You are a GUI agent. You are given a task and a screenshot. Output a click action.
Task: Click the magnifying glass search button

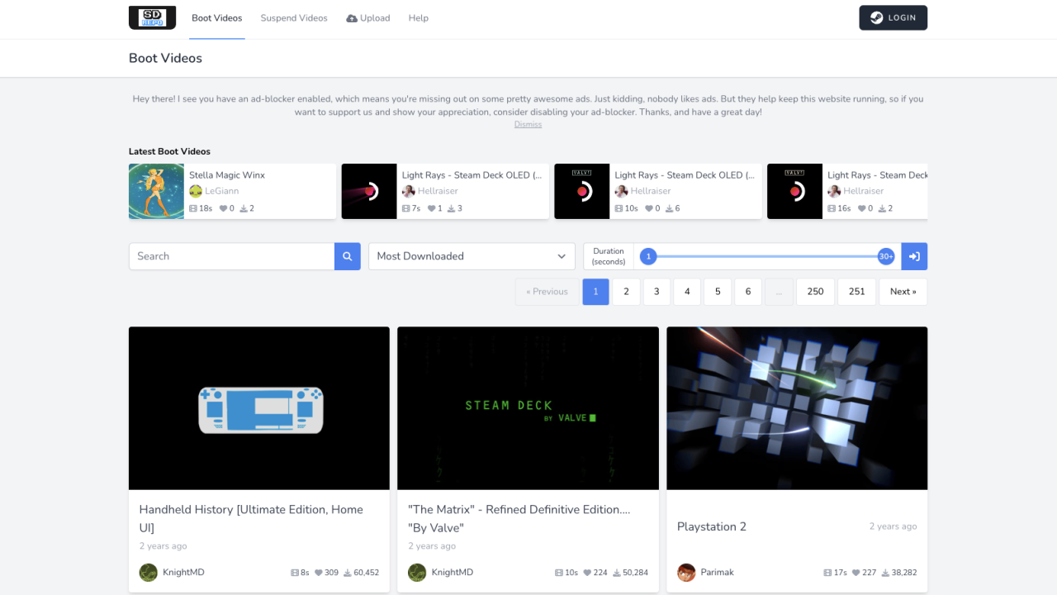(x=348, y=256)
